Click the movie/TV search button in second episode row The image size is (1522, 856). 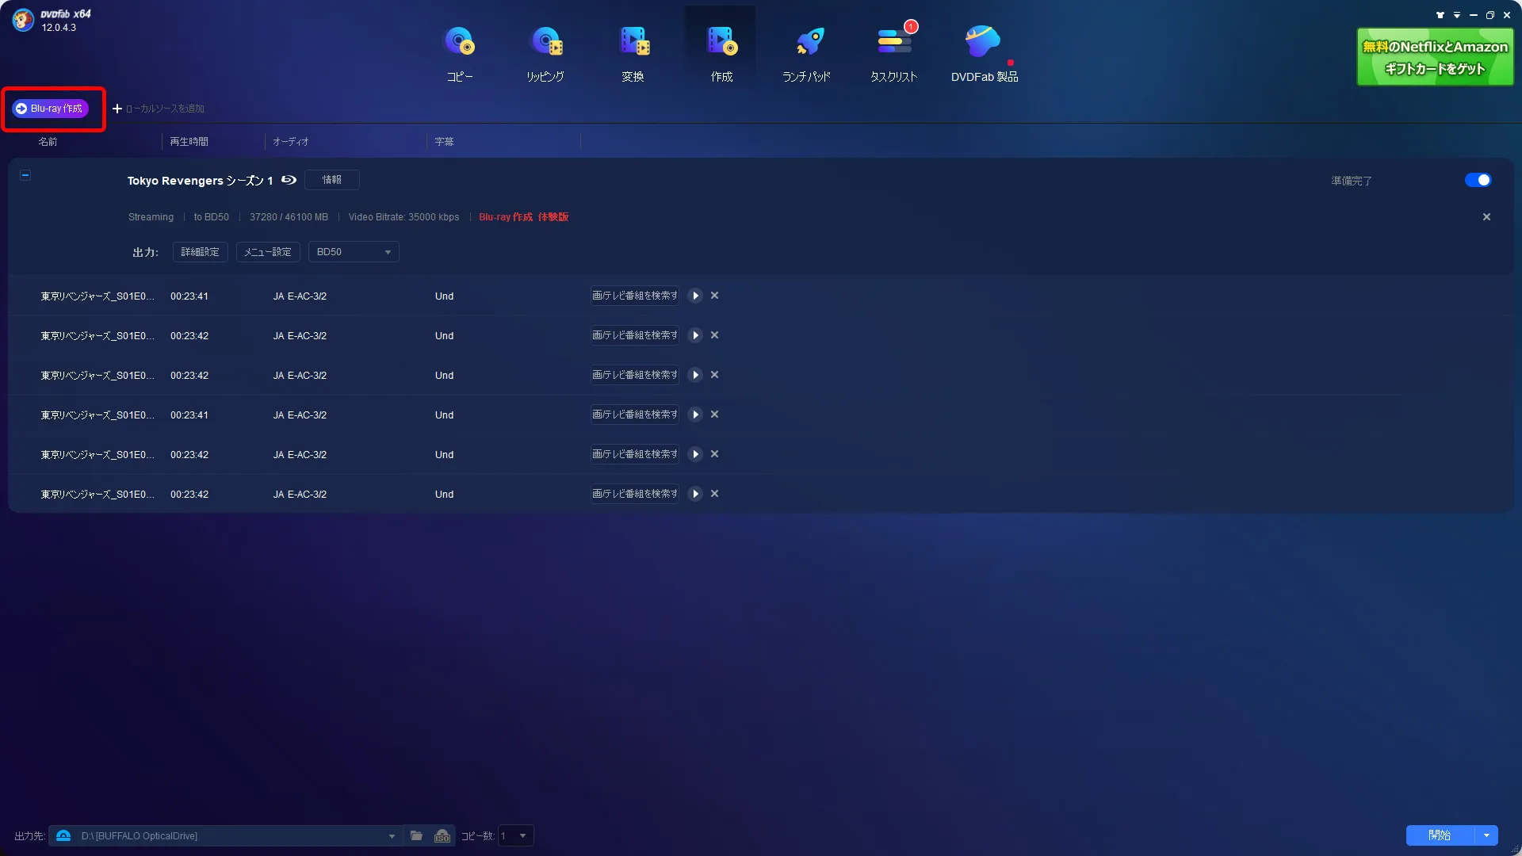point(635,335)
